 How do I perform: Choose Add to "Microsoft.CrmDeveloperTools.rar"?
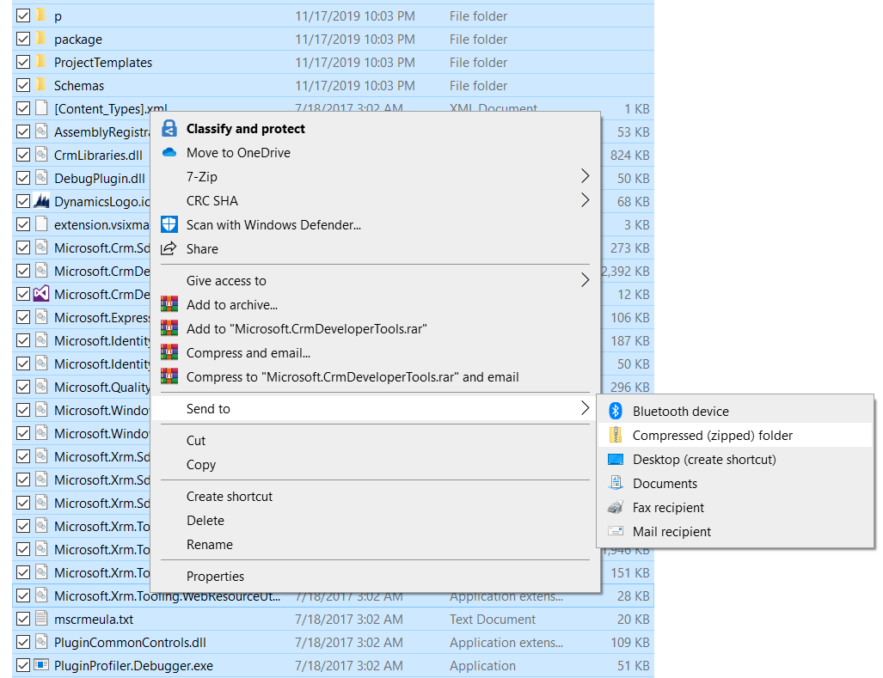(306, 328)
